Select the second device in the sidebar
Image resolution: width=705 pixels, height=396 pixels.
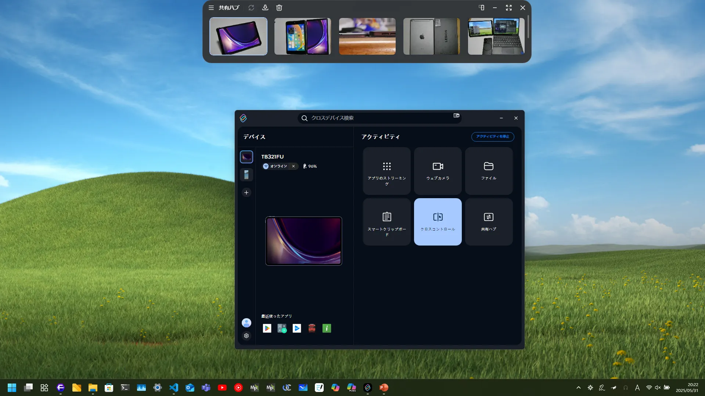(x=247, y=175)
